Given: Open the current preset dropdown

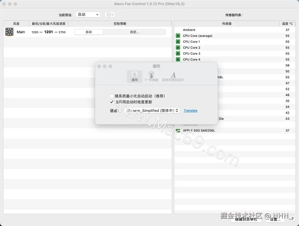Looking at the screenshot, I should 88,15.
